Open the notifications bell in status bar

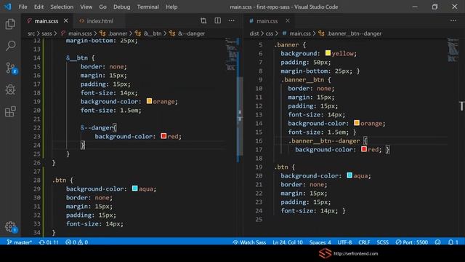tap(453, 242)
